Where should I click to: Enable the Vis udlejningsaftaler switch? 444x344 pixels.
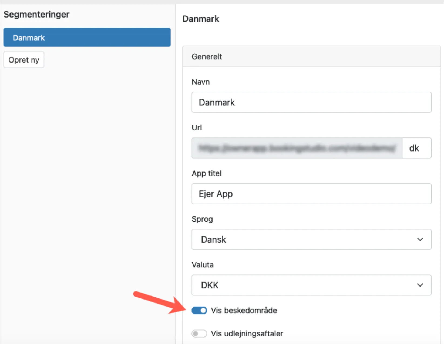click(x=199, y=334)
